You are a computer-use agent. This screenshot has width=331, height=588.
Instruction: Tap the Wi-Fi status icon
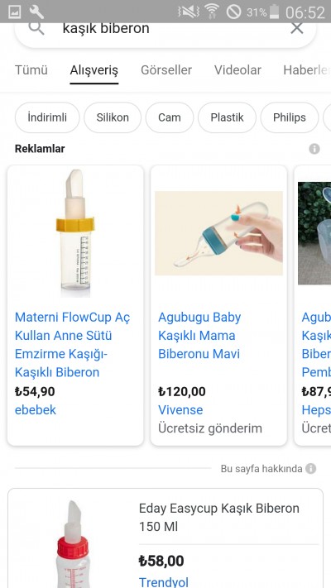coord(212,12)
